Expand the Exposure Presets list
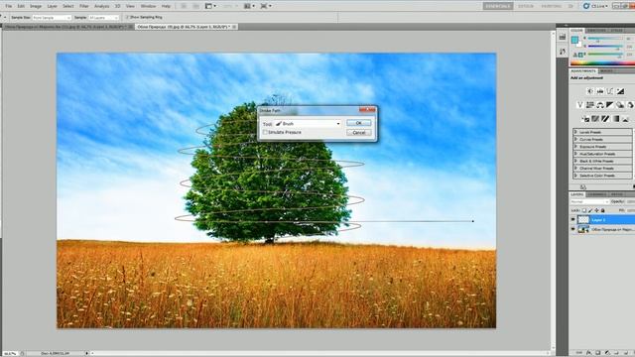 (x=575, y=147)
